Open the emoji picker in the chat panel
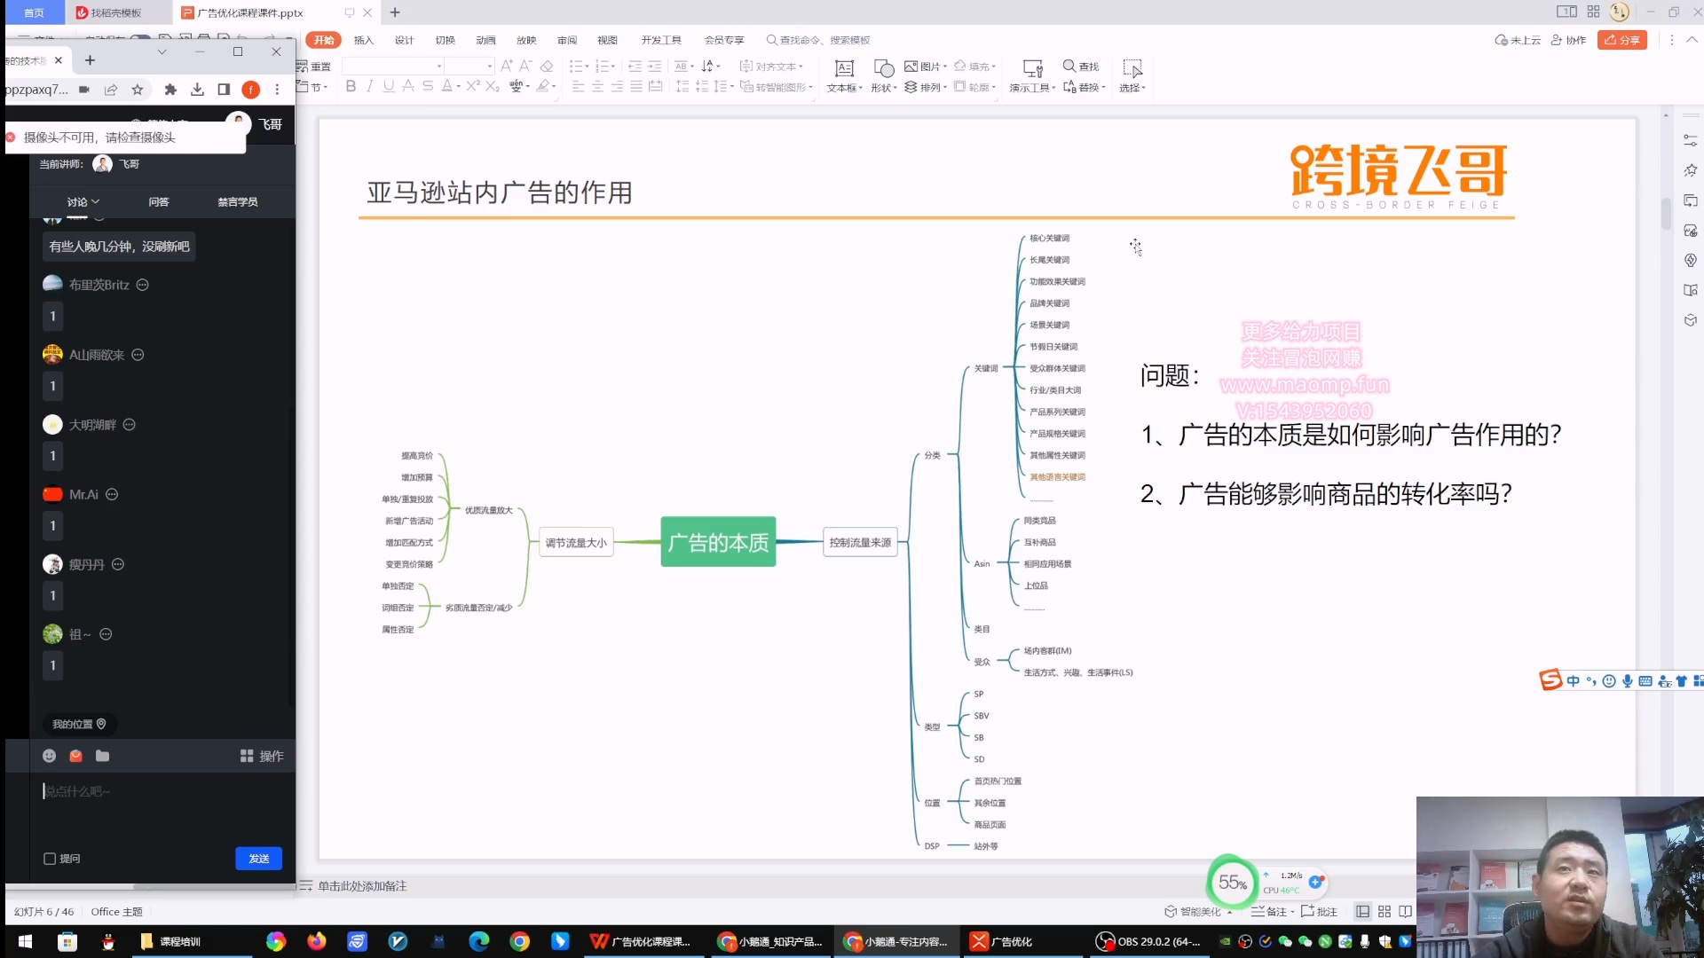1704x958 pixels. [50, 756]
